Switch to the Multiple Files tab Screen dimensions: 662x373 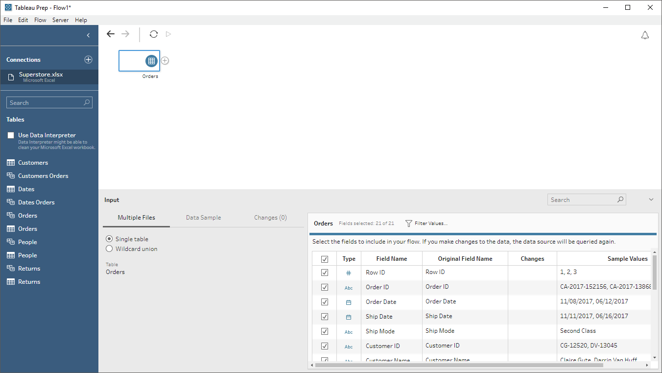point(137,218)
